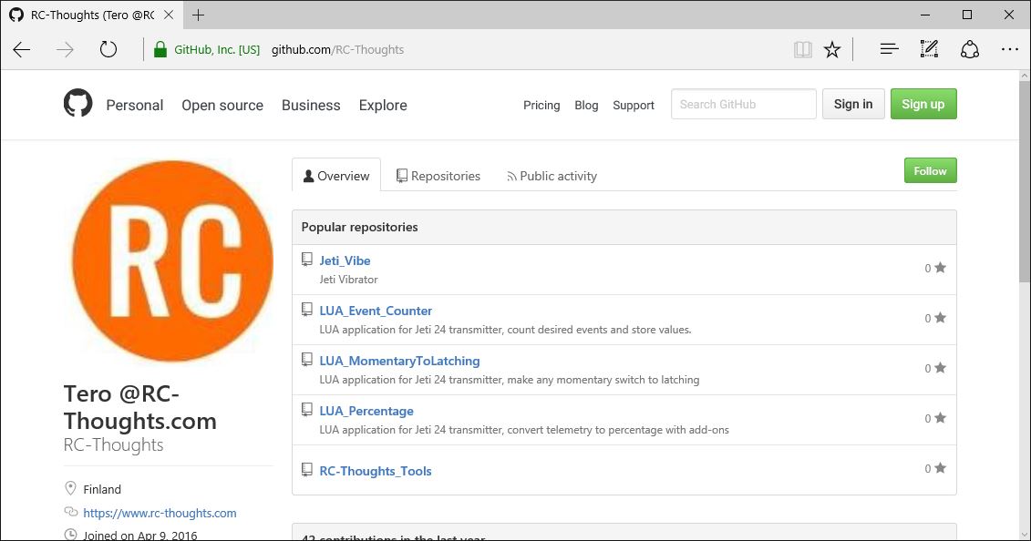
Task: Click the Jeti Vibrator description text
Action: (x=348, y=279)
